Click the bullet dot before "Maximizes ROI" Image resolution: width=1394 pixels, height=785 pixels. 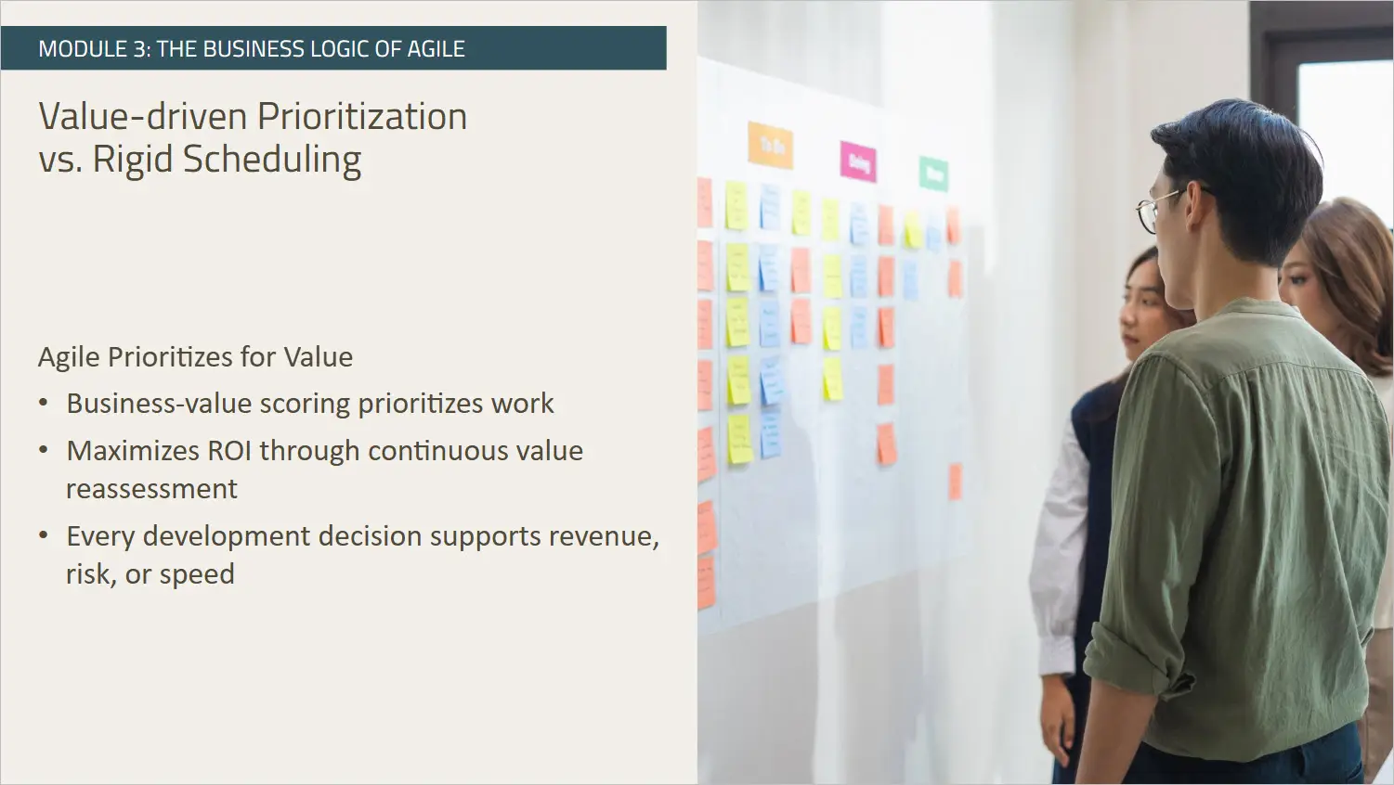pos(44,451)
